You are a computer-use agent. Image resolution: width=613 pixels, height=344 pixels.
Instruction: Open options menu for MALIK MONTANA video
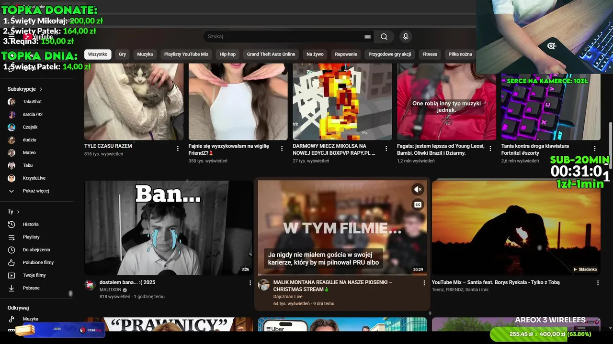[x=424, y=283]
